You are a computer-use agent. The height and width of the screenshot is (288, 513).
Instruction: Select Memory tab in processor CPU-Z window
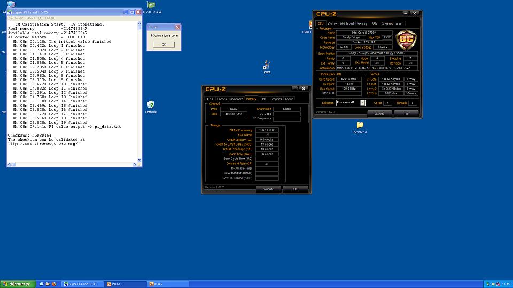362,23
